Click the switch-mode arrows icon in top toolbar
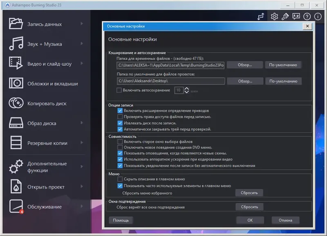 (261, 16)
